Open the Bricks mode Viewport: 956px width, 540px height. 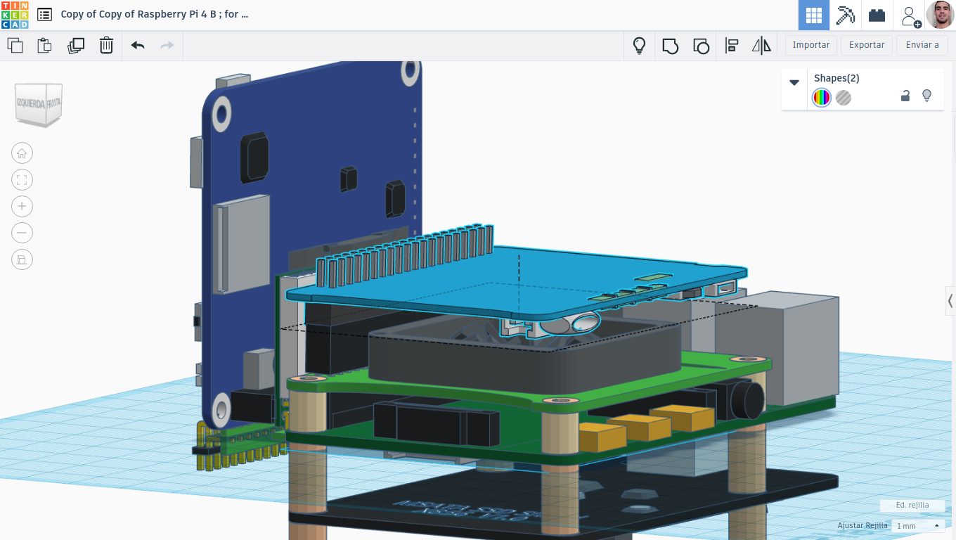click(x=877, y=15)
